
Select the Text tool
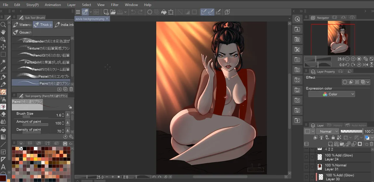tap(3, 167)
